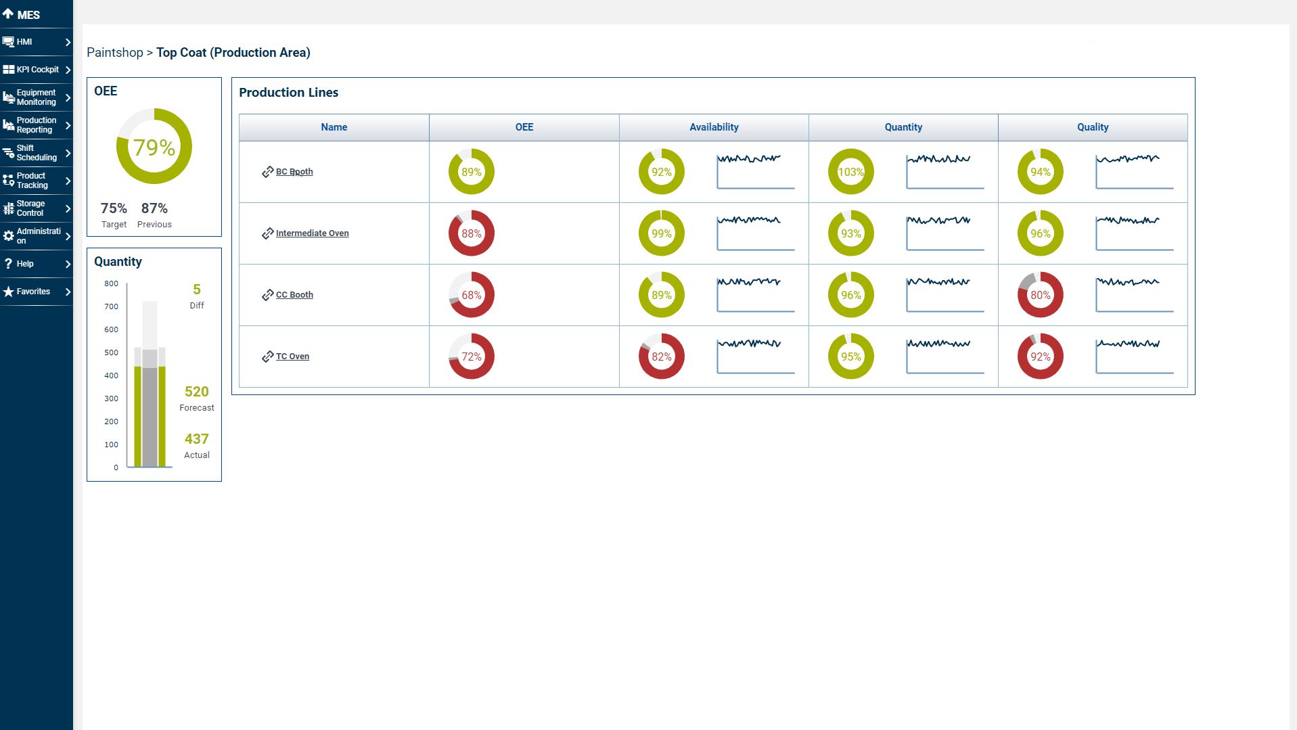1297x730 pixels.
Task: Click the Favorites star icon
Action: point(8,292)
